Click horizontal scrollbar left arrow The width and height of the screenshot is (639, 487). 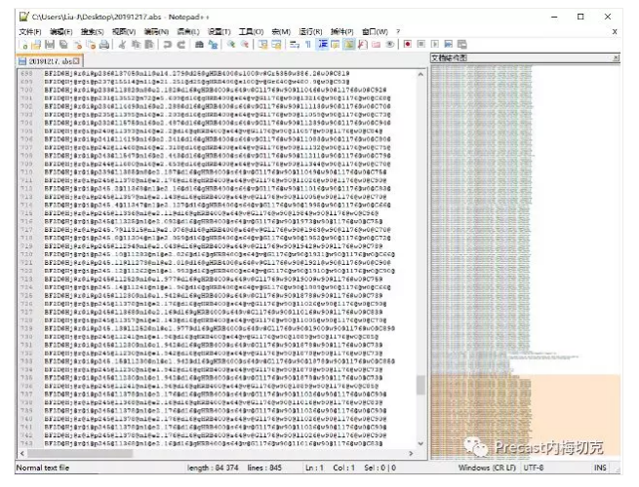tap(22, 453)
